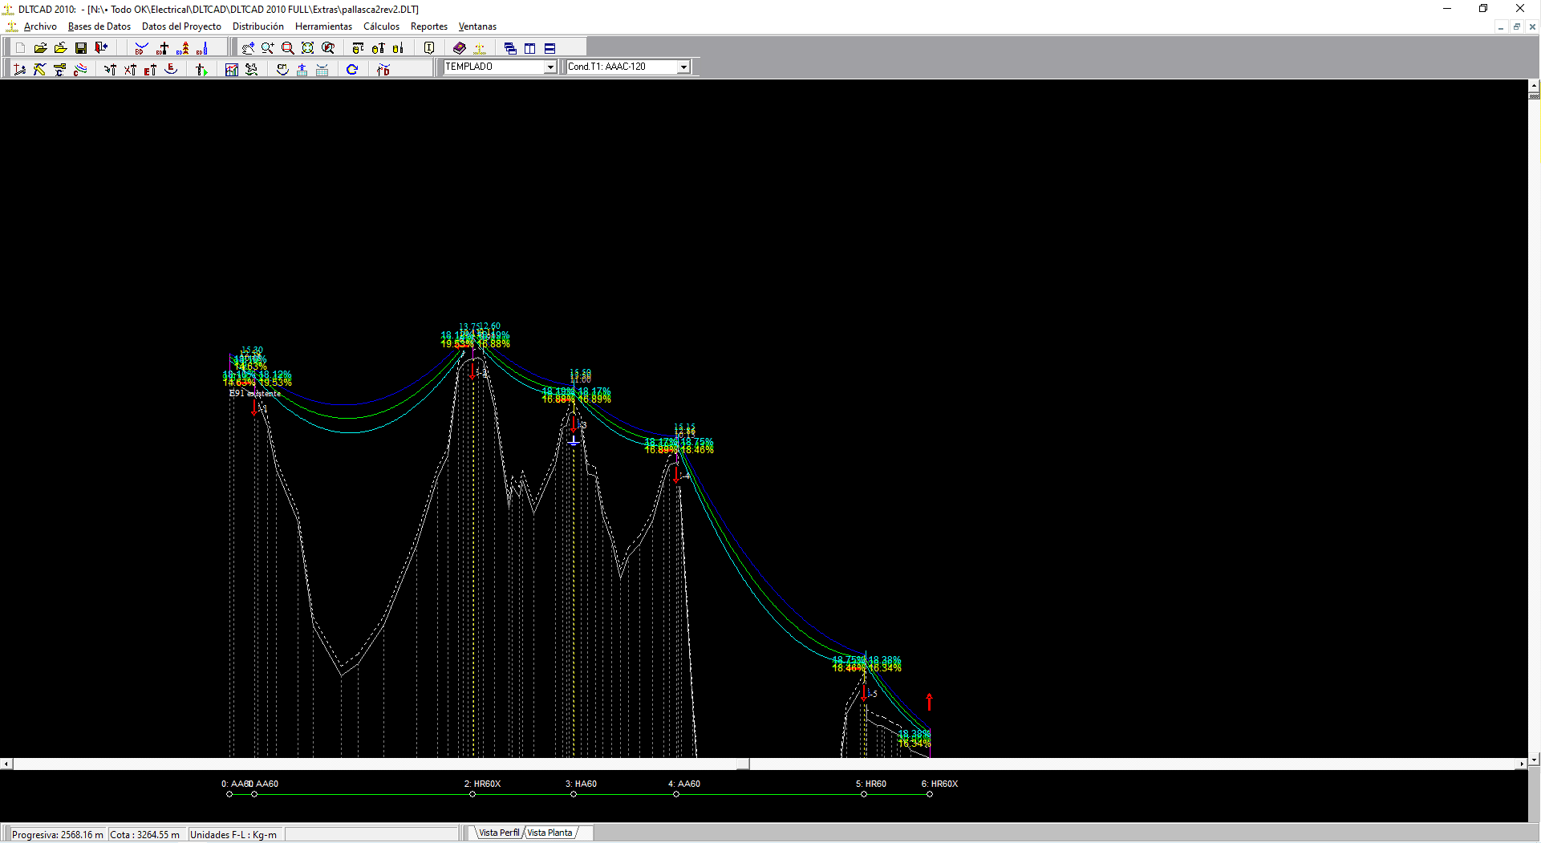Open the Cond.T1: AAAC-120 dropdown
The height and width of the screenshot is (843, 1541).
pyautogui.click(x=683, y=67)
